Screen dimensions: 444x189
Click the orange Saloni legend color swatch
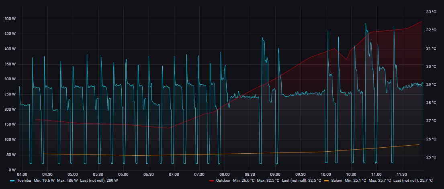pos(326,181)
